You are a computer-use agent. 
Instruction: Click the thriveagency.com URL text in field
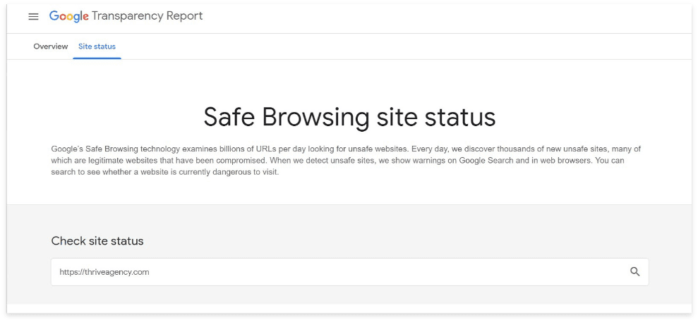tap(104, 272)
